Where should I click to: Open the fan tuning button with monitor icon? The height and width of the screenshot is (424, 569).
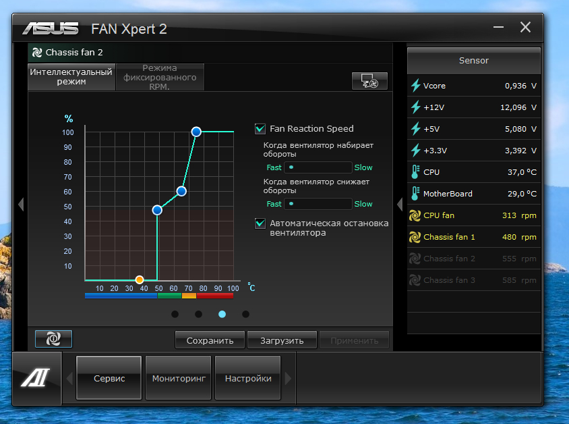click(369, 80)
